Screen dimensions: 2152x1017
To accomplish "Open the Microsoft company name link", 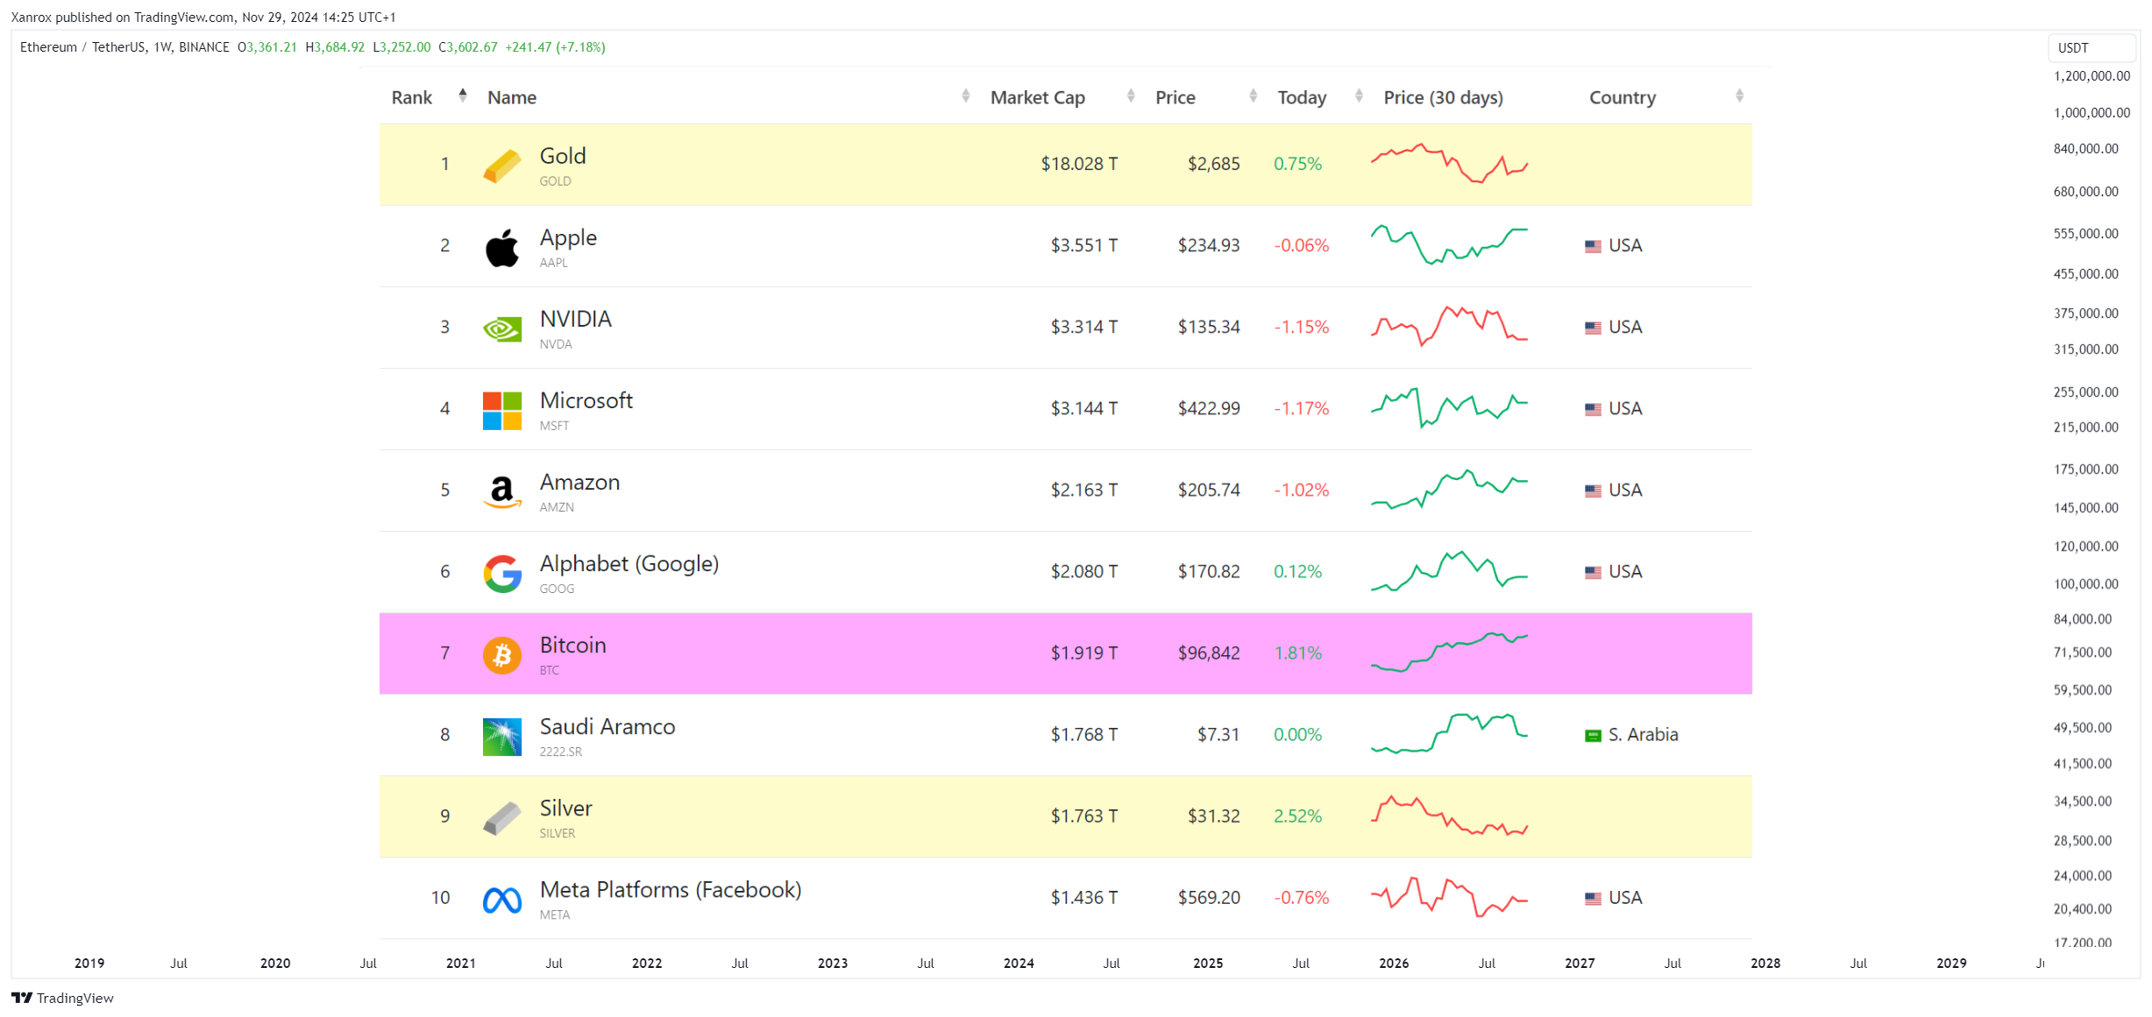I will [x=586, y=400].
